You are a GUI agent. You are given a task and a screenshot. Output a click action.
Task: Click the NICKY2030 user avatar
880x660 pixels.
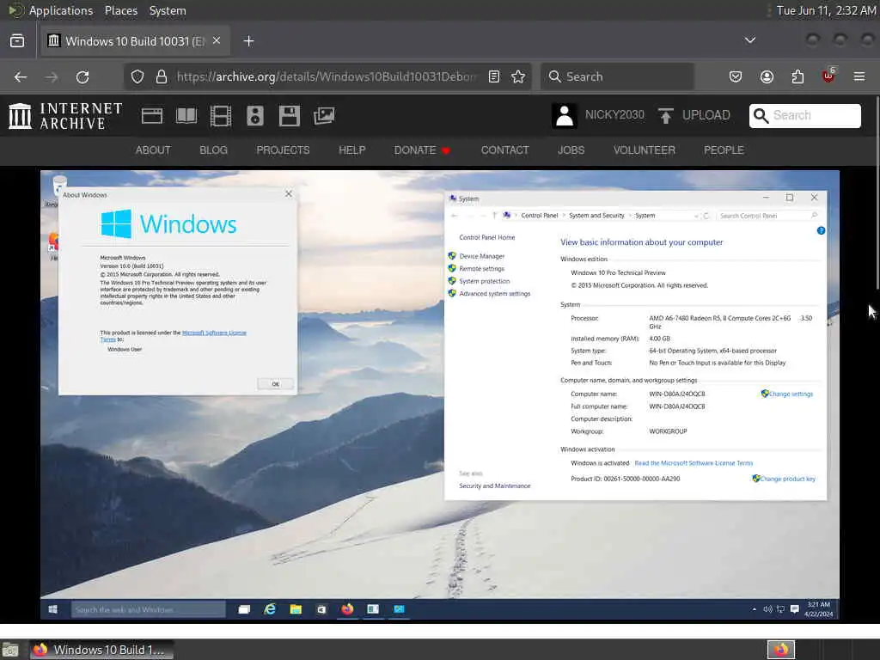(x=565, y=116)
